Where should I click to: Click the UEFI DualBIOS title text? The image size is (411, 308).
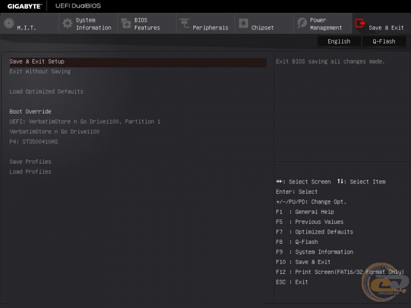[78, 6]
